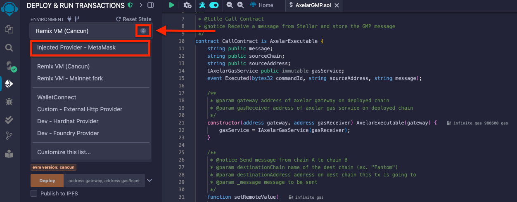Viewport: 517px width, 202px height.
Task: Click the 'IAxelarGasService public immutable gasService' line
Action: [x=275, y=71]
